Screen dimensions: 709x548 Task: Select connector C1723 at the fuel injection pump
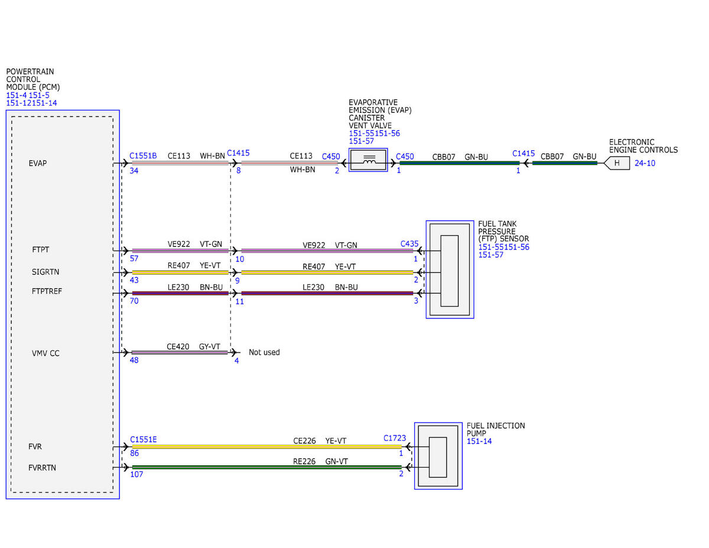395,438
